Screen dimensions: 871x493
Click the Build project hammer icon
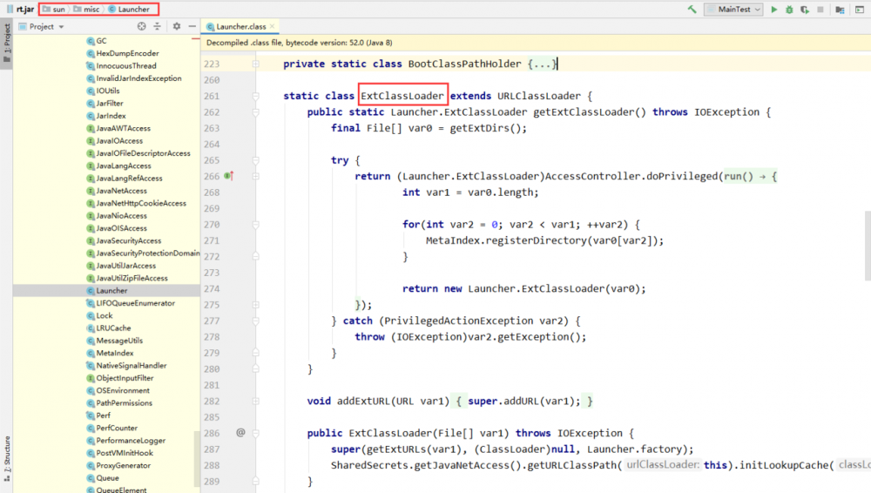tap(692, 9)
